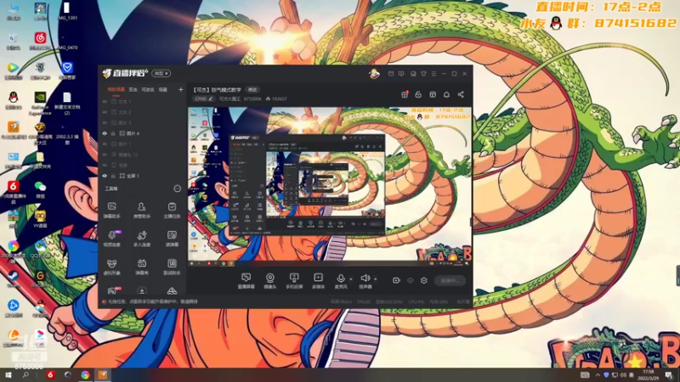Add the 多媒体 media source
Image resolution: width=680 pixels, height=382 pixels.
(x=318, y=281)
